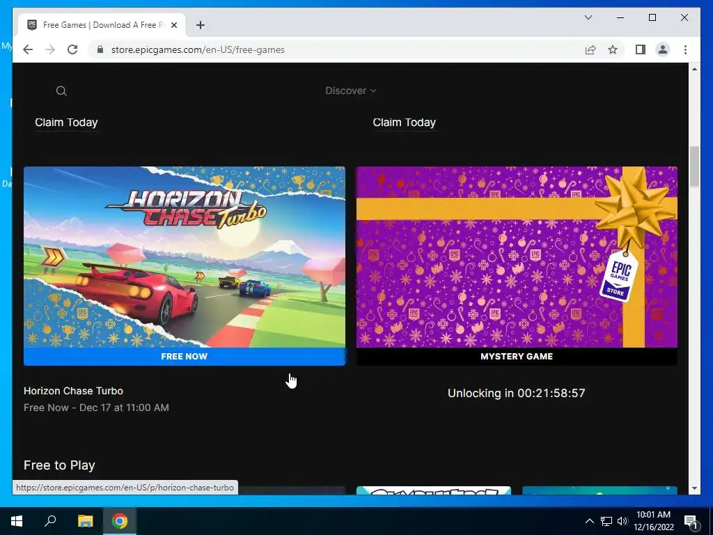This screenshot has width=713, height=535.
Task: Open the Chrome three-dot menu
Action: [x=685, y=49]
